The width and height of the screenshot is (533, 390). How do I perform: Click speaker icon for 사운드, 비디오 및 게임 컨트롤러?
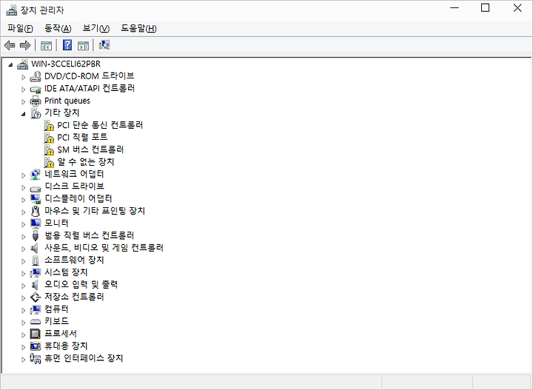coord(35,248)
